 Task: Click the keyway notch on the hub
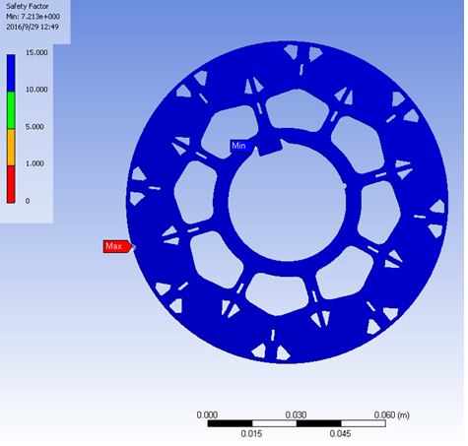pyautogui.click(x=270, y=147)
